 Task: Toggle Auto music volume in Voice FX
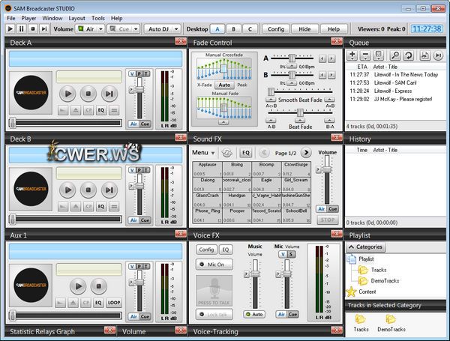[254, 314]
